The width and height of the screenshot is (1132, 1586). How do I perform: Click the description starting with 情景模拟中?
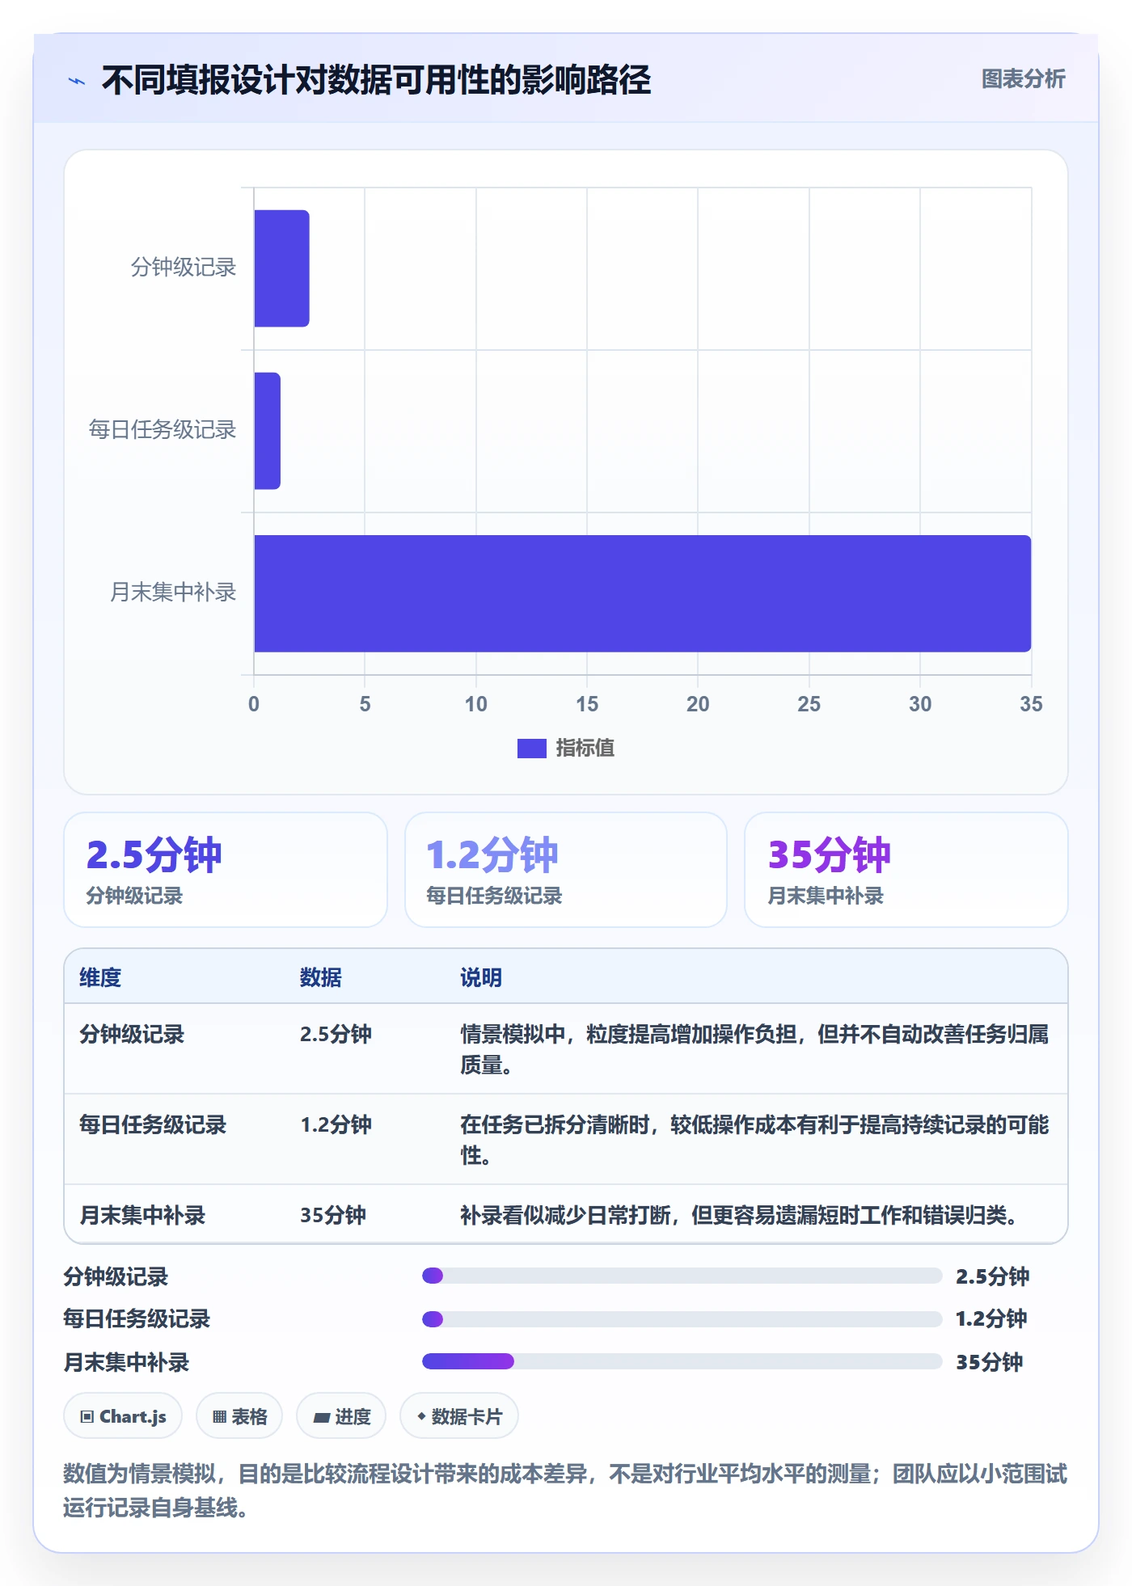click(754, 1050)
